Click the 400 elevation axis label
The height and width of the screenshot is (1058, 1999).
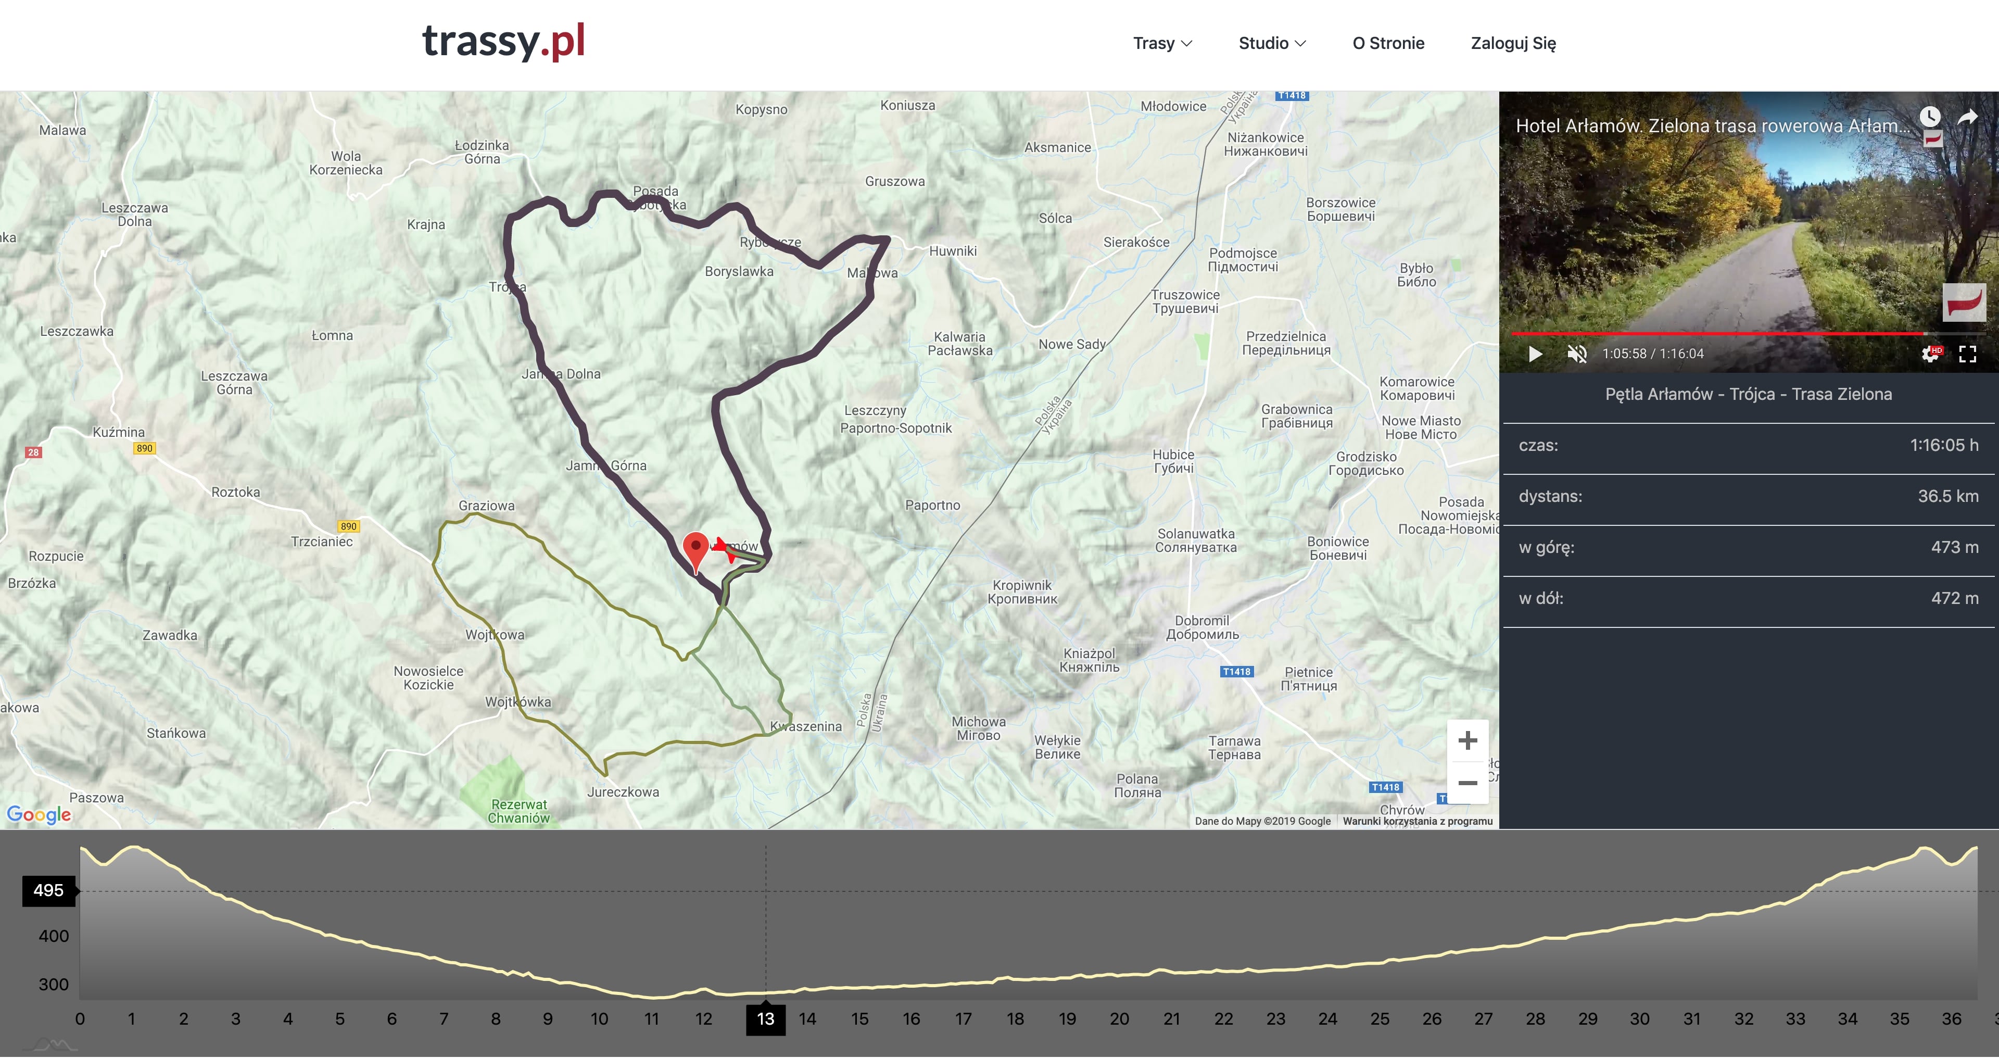(54, 937)
